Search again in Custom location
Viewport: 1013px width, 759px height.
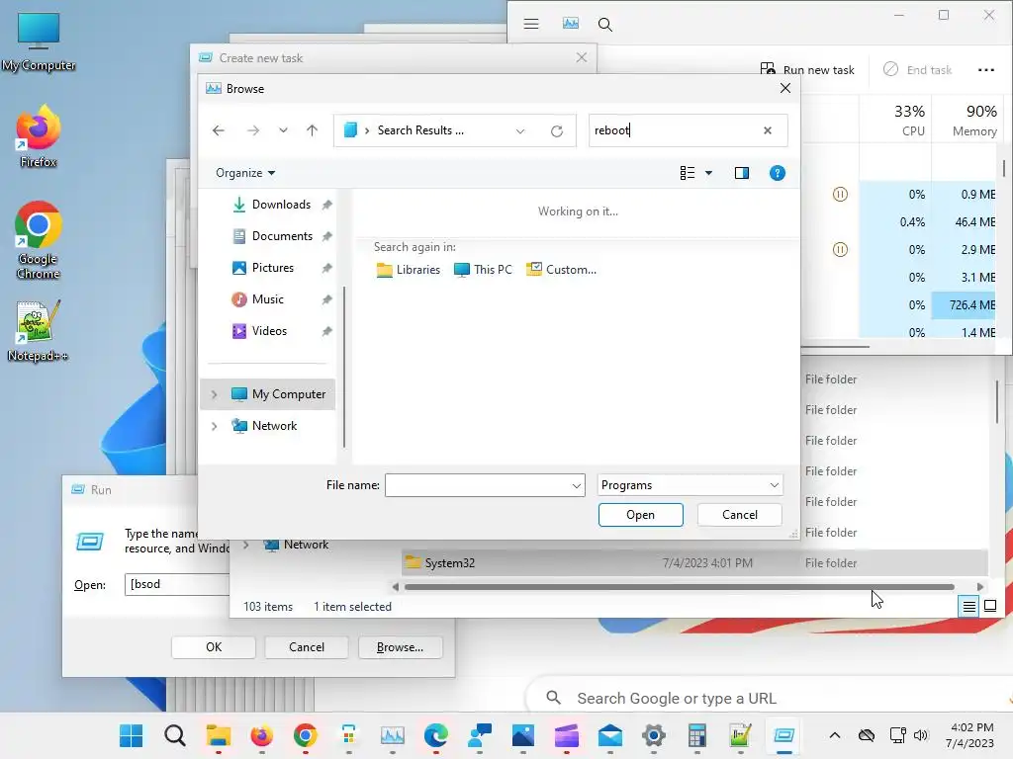click(562, 270)
